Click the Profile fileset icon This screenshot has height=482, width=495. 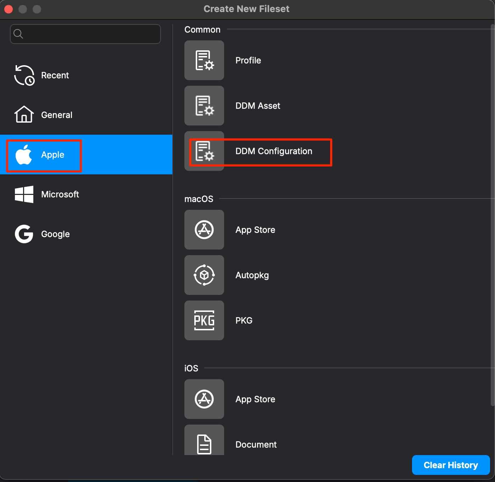click(x=204, y=60)
